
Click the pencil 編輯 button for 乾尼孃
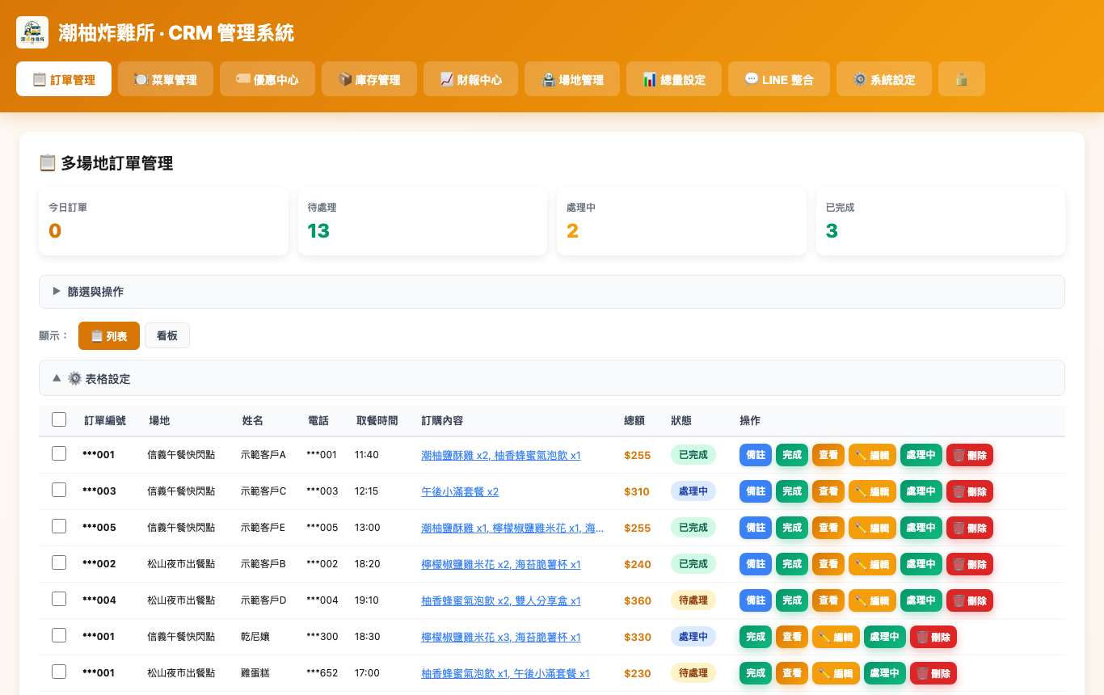(x=836, y=637)
